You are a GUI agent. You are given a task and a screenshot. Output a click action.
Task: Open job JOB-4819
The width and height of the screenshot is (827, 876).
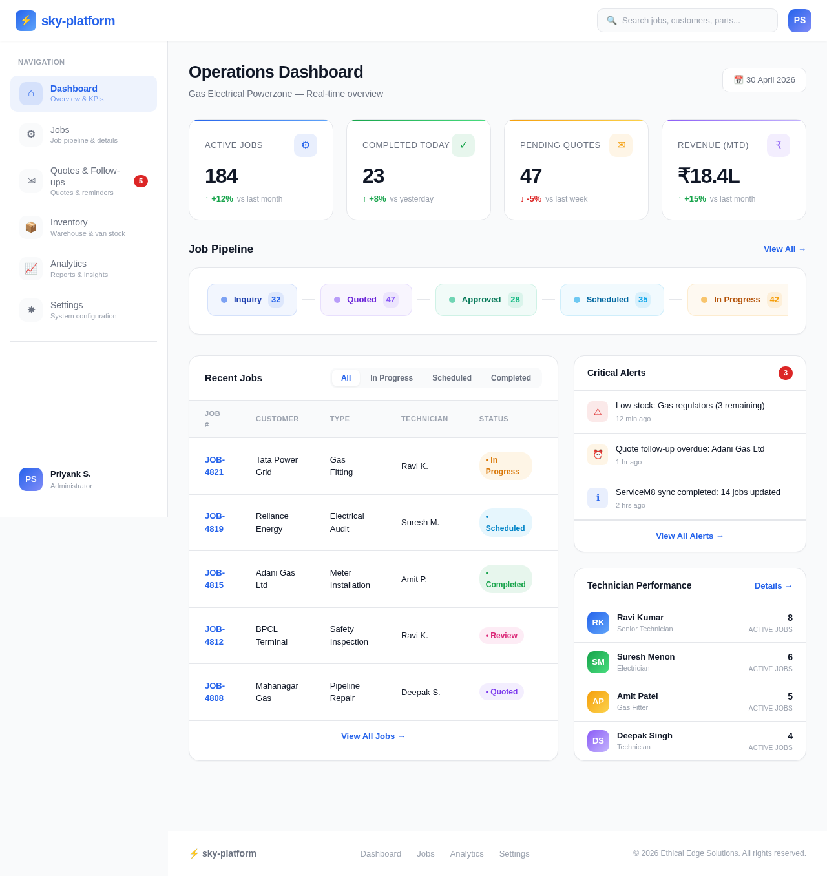click(x=215, y=522)
